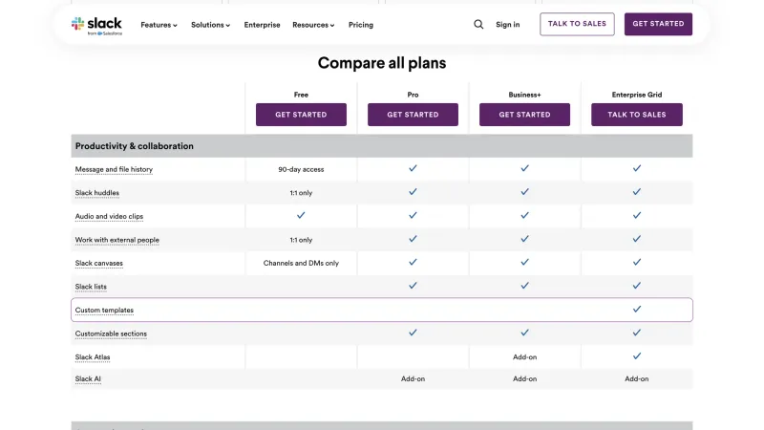Click the 'Enterprise Grid' column title
Image resolution: width=764 pixels, height=430 pixels.
[637, 95]
